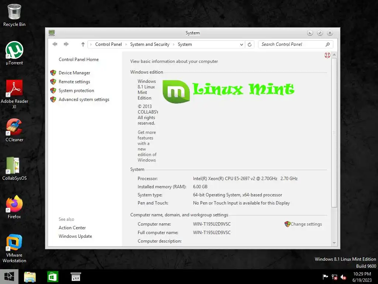Click the third pinned taskbar app icon
Viewport: 378px width, 284px height.
[x=76, y=277]
